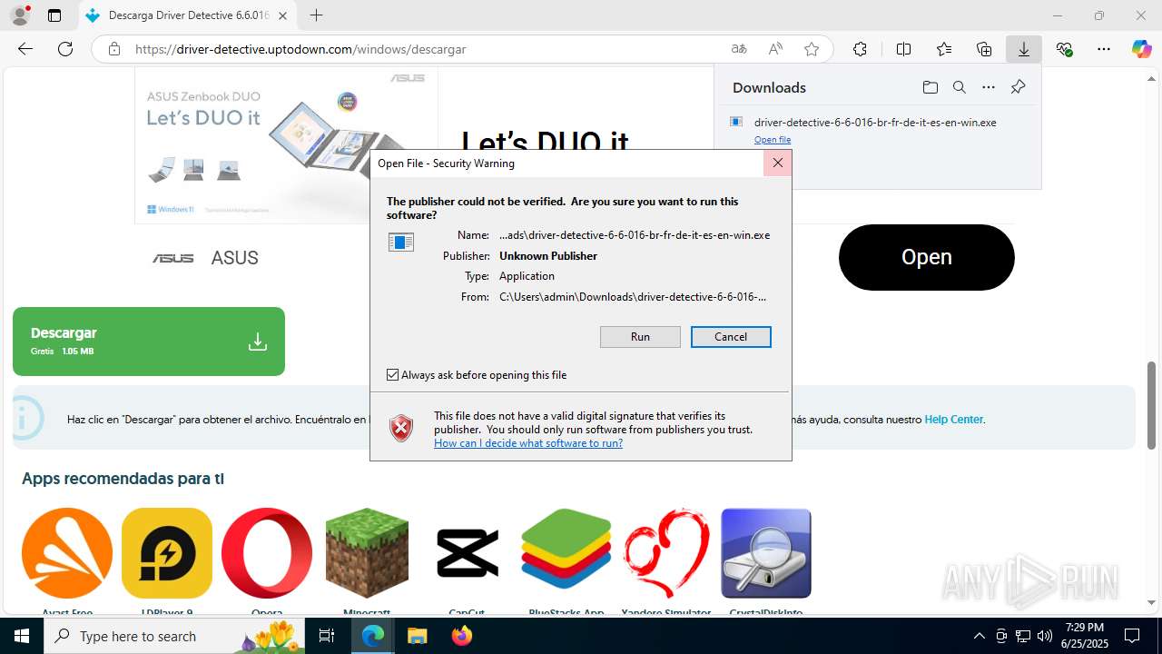Screen dimensions: 1162x654
Task: Add this page to favorites star
Action: [812, 49]
